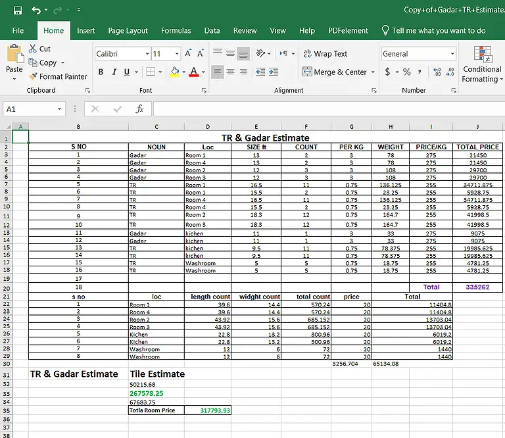This screenshot has width=505, height=438.
Task: Click the Select All corner triangle
Action: [x=9, y=126]
